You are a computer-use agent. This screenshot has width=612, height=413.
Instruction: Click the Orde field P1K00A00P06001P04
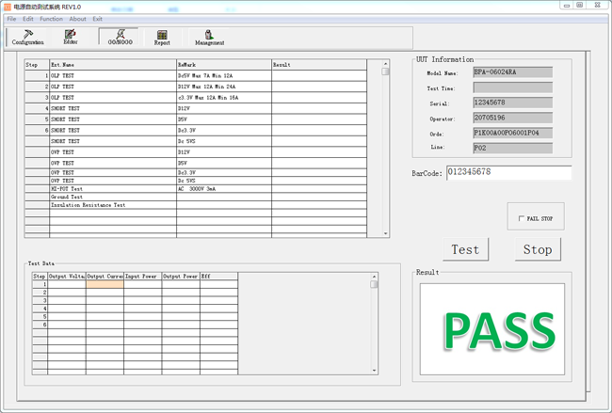tap(512, 133)
